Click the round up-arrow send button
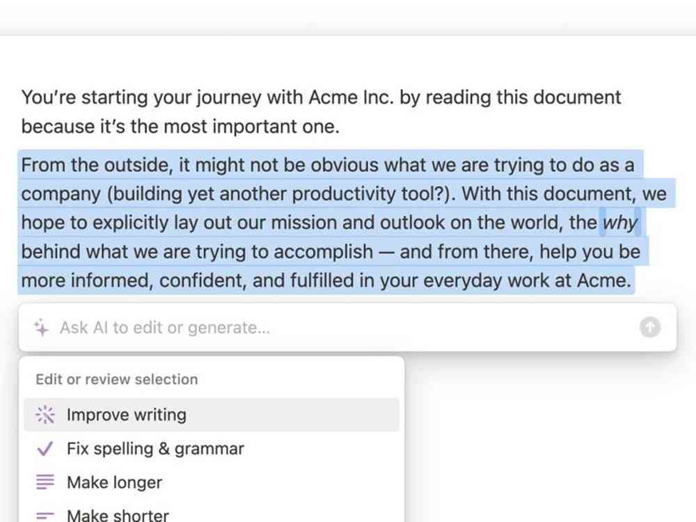The image size is (696, 522). point(650,327)
